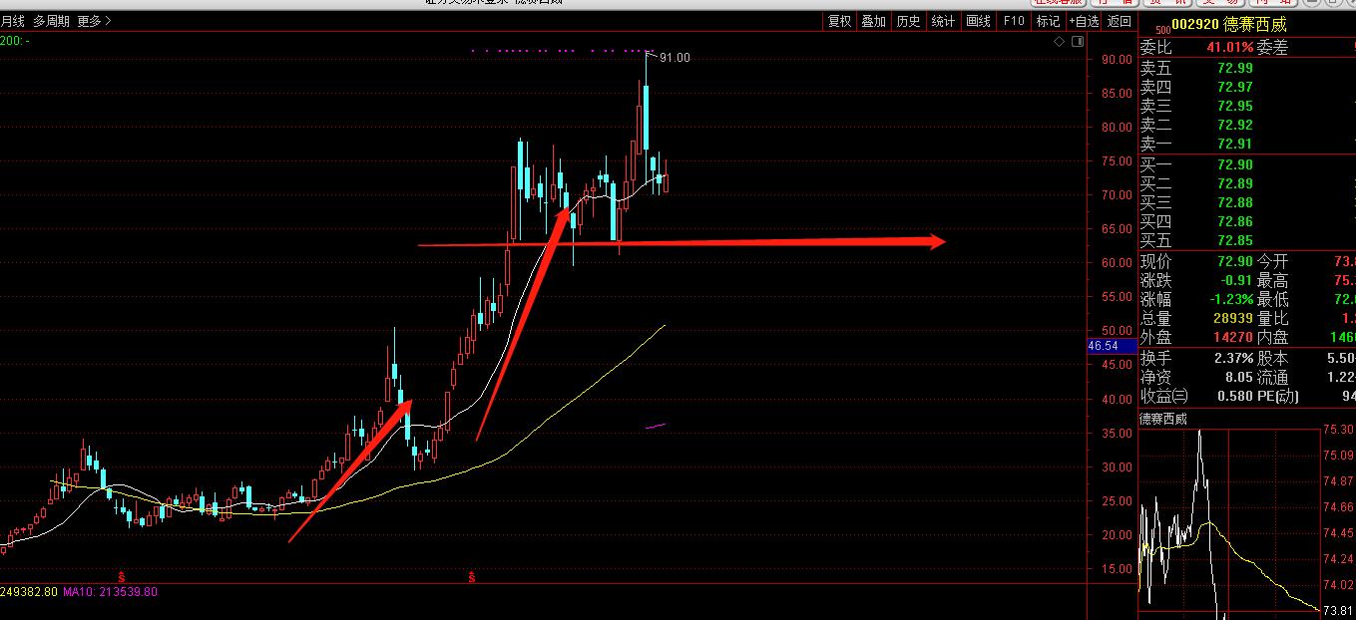Screen dimensions: 1356x620
Task: Click the second red S marker under the chart
Action: (x=472, y=577)
